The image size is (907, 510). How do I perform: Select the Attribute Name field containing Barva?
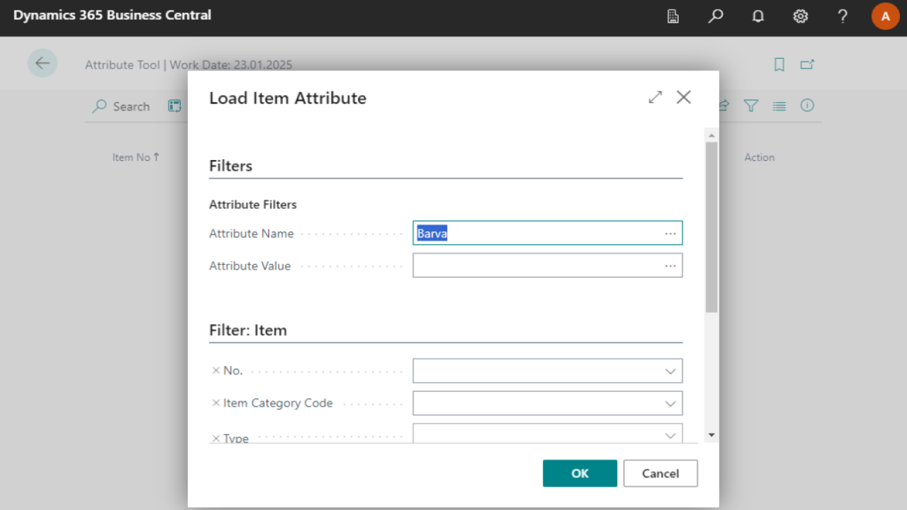[x=539, y=232]
